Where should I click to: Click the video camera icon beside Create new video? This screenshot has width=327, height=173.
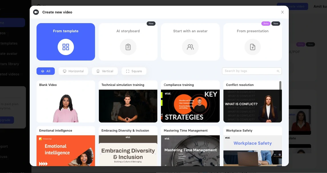click(36, 12)
